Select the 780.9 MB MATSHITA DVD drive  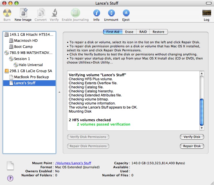pos(29,53)
